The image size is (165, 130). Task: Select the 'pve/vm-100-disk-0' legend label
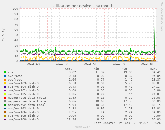tap(23, 119)
